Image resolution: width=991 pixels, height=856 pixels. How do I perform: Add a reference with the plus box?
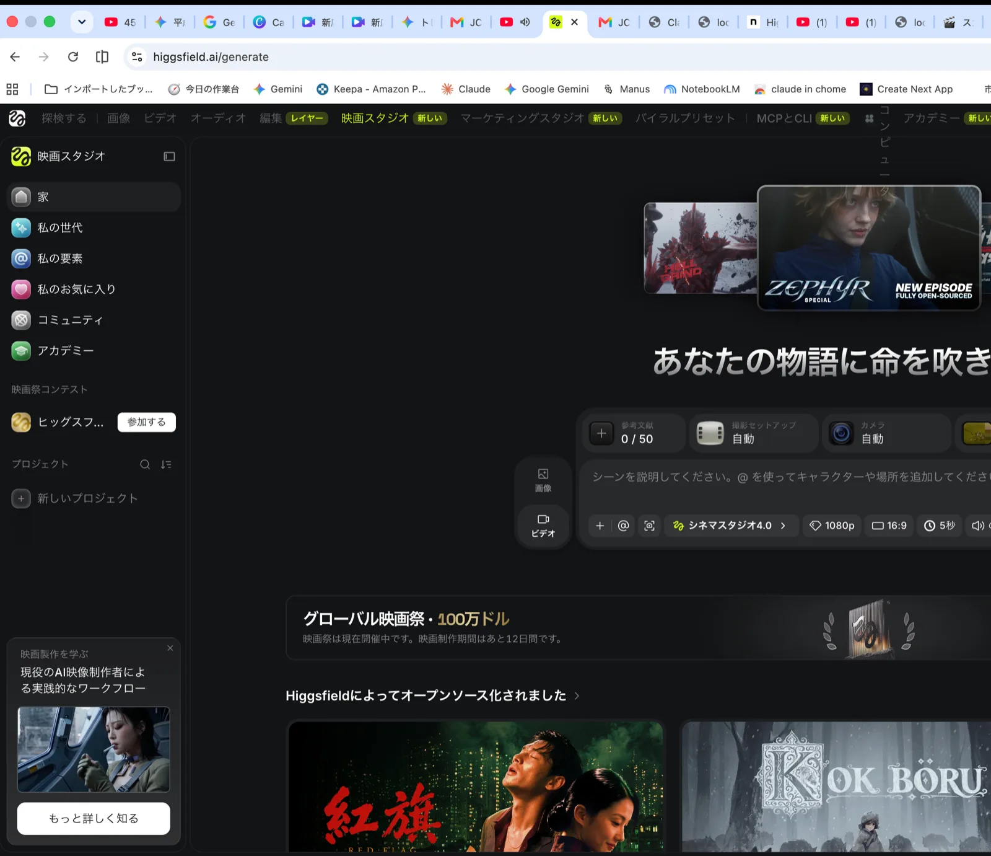click(601, 433)
